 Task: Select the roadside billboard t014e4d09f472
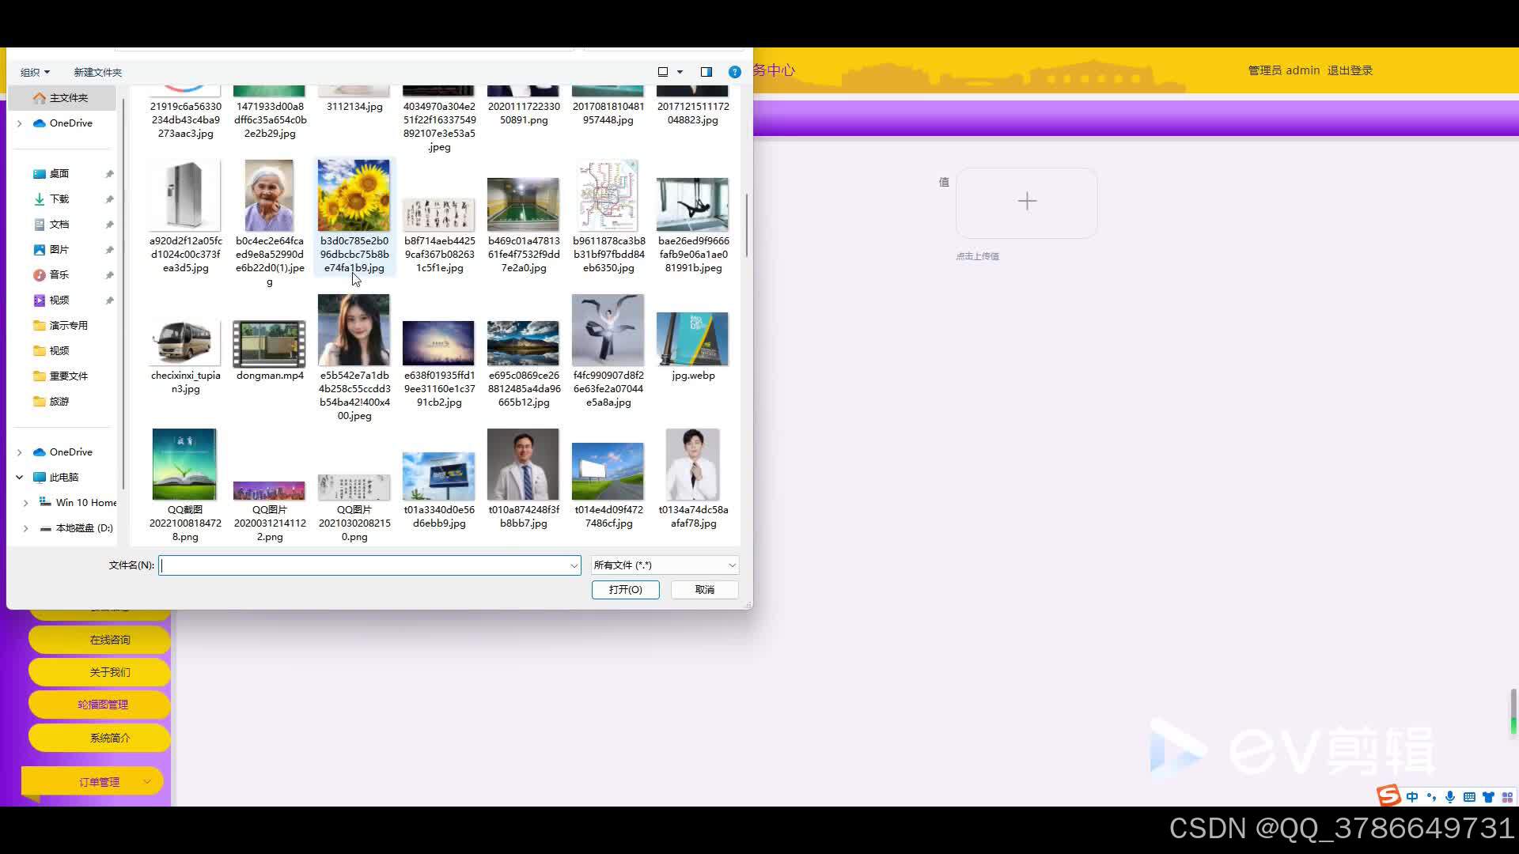[x=608, y=486]
